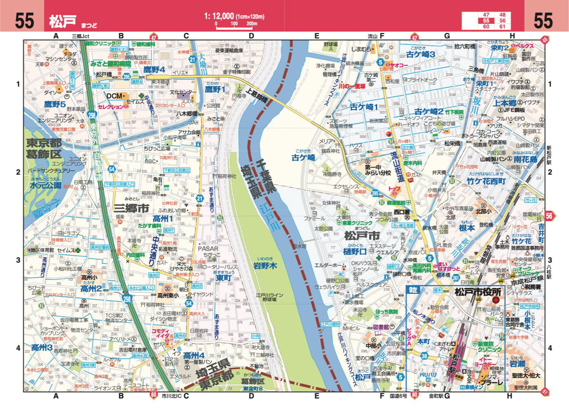569x412 pixels.
Task: Select the Route 295 shield near トップ store
Action: click(x=375, y=193)
